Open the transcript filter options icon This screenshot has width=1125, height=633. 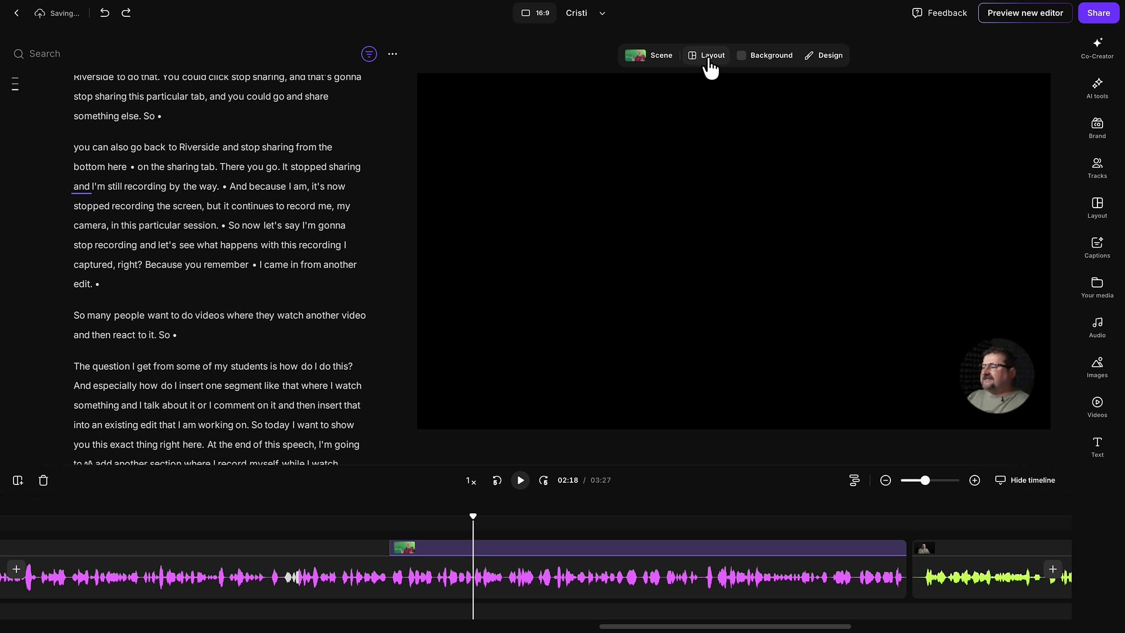tap(369, 54)
